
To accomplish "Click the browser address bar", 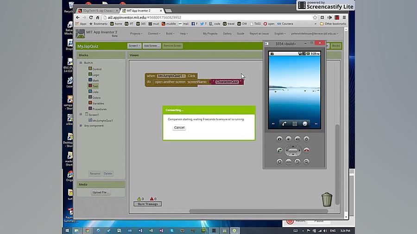I will (208, 18).
